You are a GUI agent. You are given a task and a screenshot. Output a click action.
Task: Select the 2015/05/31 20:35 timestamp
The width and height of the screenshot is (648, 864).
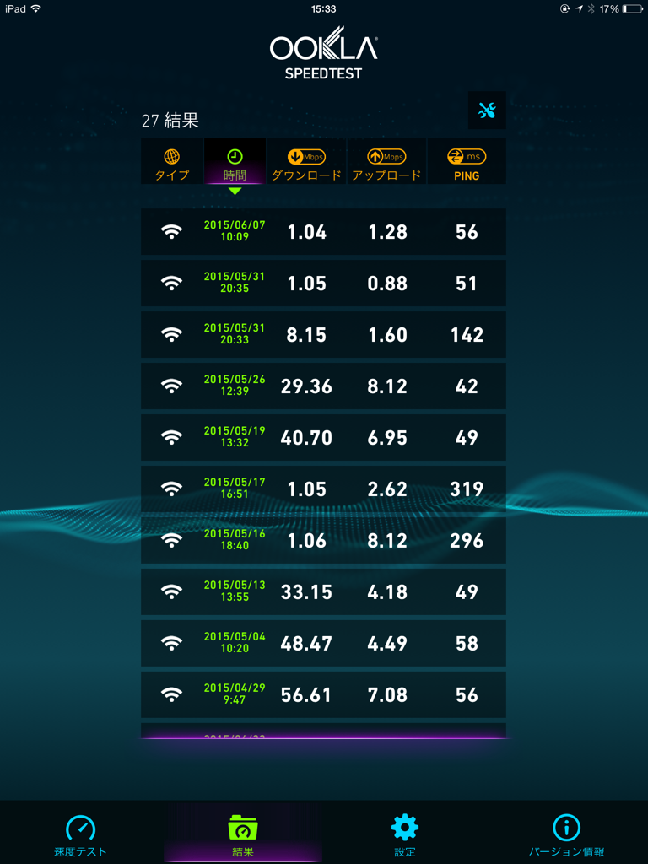[235, 282]
